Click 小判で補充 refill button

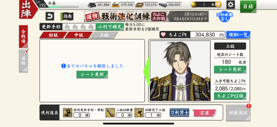pos(110,27)
